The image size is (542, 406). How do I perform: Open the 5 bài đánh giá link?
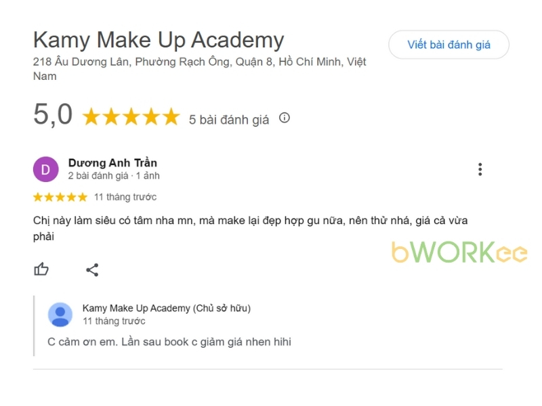pos(228,117)
